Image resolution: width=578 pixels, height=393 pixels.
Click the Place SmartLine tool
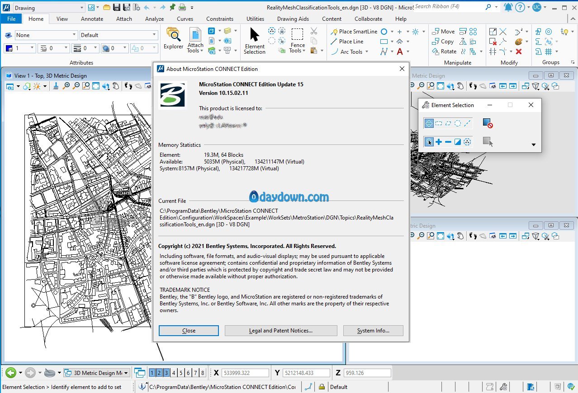coord(354,32)
